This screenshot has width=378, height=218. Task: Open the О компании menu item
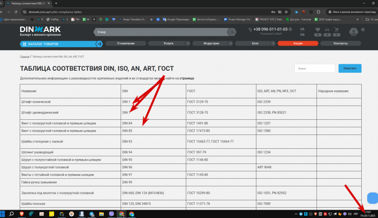(126, 43)
